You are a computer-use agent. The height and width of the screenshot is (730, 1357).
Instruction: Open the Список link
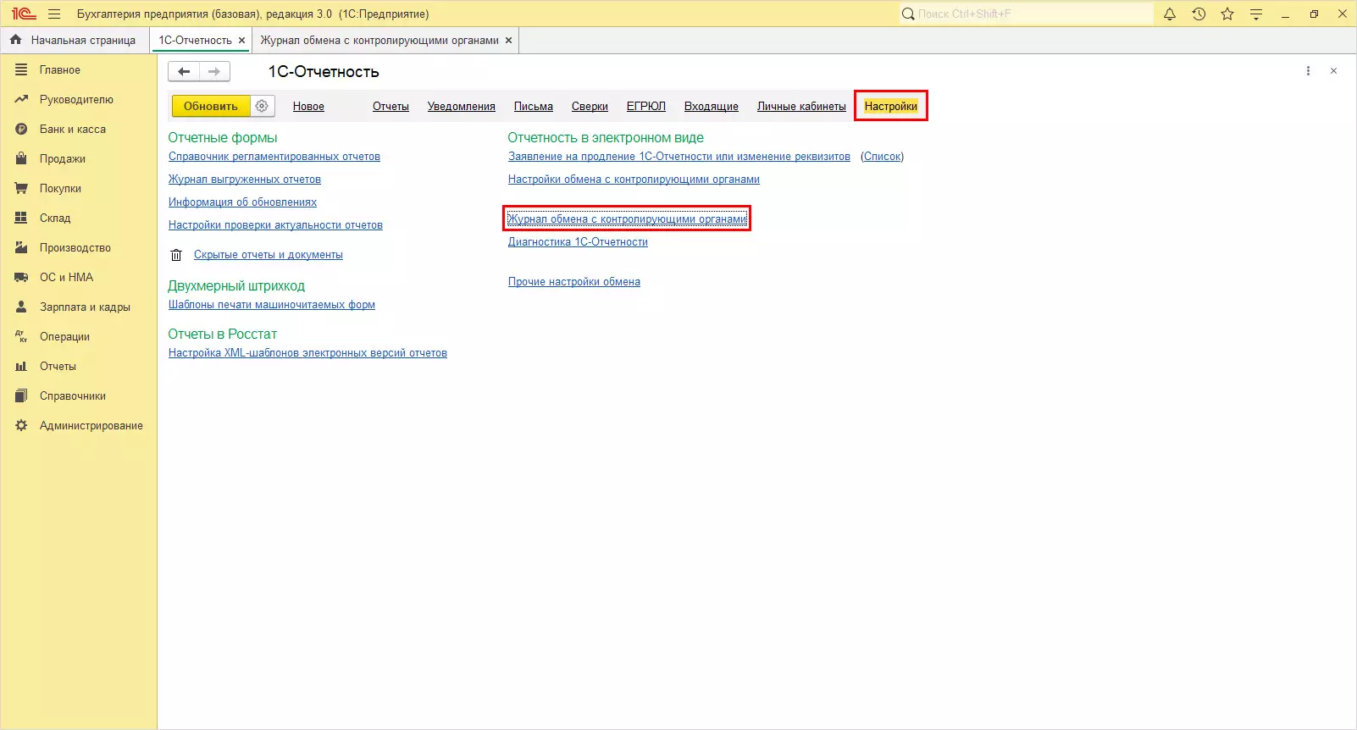point(883,157)
